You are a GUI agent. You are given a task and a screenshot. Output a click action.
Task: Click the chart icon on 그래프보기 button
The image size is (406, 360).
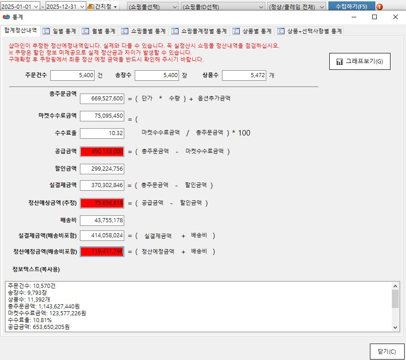[339, 62]
